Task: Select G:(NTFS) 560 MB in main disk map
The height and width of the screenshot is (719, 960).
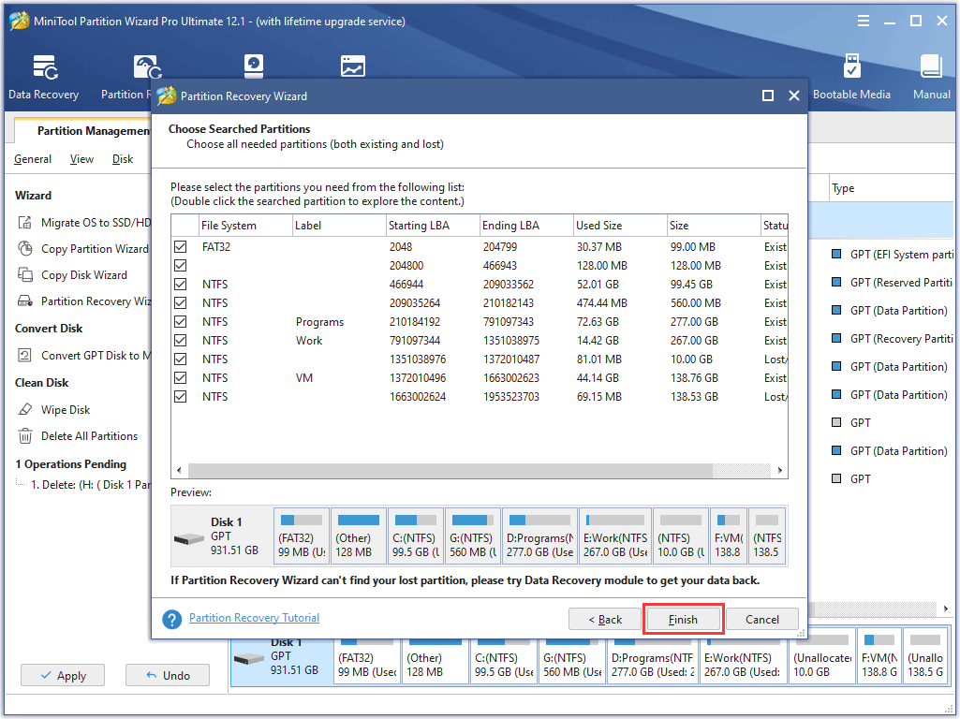Action: click(x=572, y=658)
